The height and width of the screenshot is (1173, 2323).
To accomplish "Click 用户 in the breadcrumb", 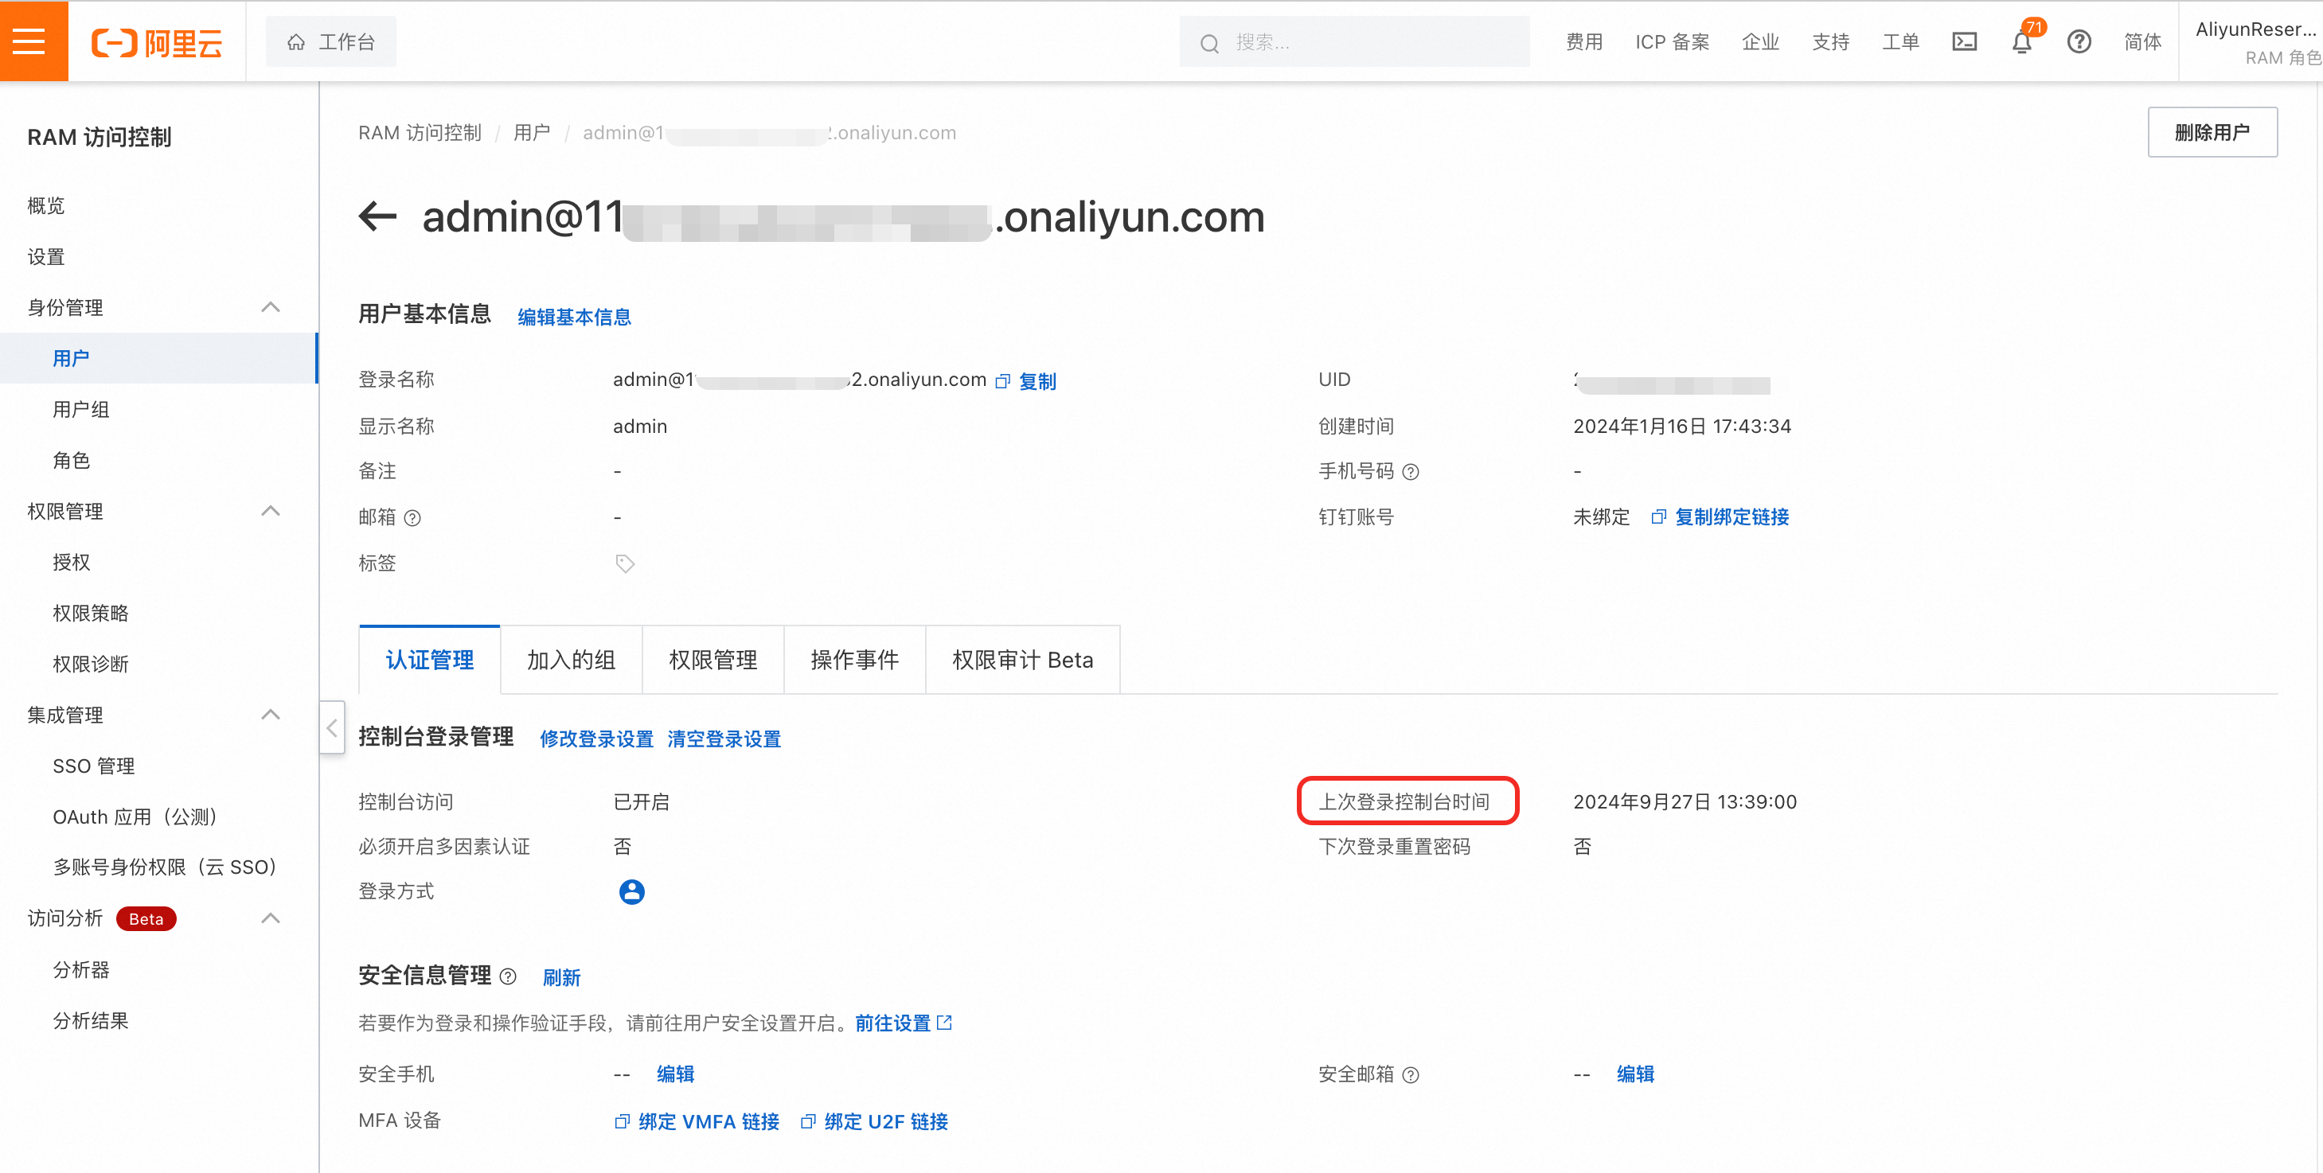I will coord(531,133).
